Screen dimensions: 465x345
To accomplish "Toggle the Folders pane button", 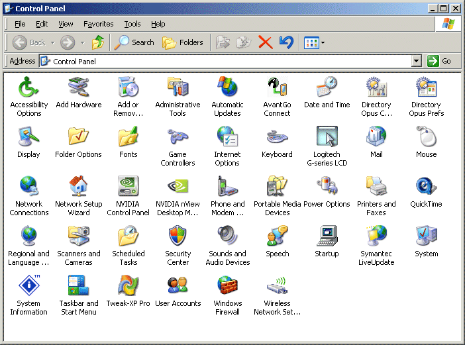I will coord(183,42).
